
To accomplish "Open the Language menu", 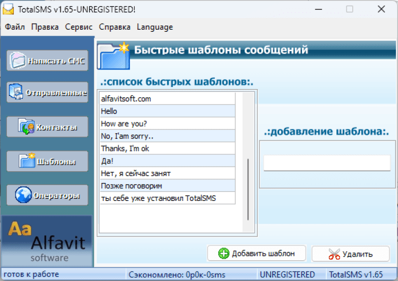I will [155, 27].
